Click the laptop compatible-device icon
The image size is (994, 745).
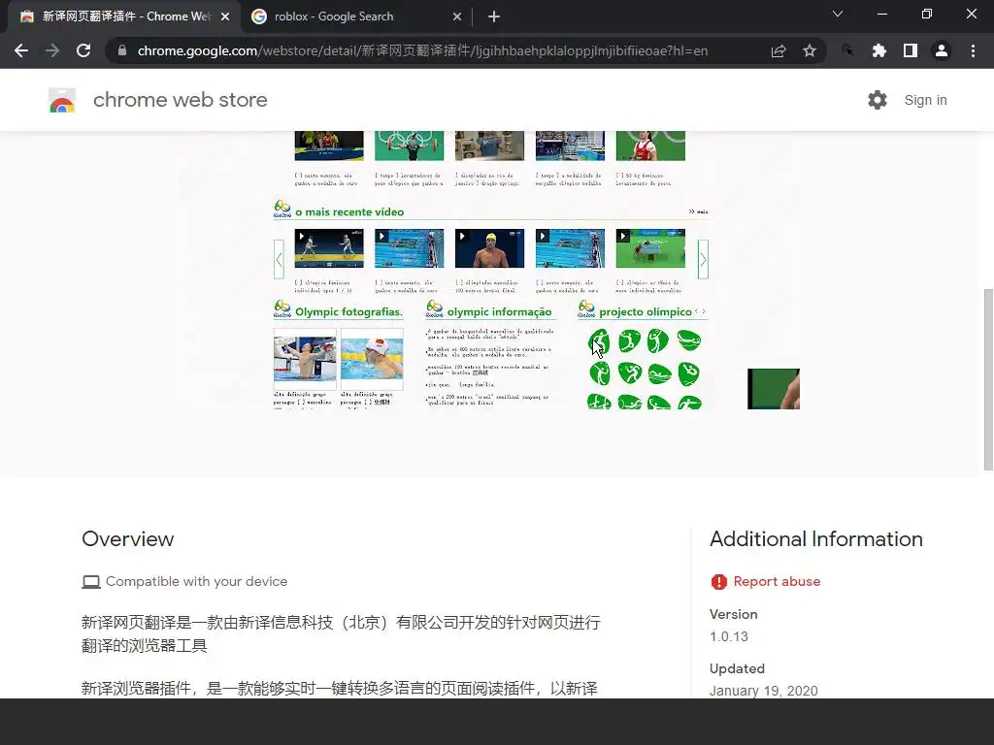click(91, 582)
